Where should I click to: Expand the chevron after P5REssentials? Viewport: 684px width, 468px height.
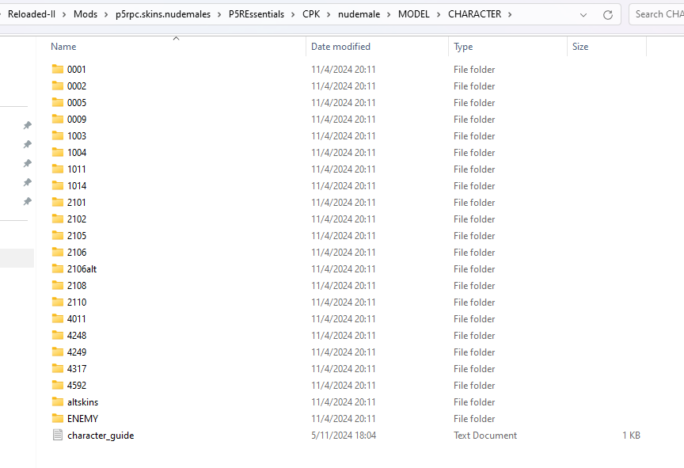tap(293, 14)
